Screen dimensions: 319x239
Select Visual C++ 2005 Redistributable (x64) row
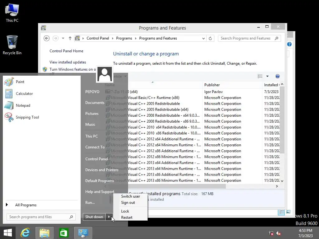192,110
